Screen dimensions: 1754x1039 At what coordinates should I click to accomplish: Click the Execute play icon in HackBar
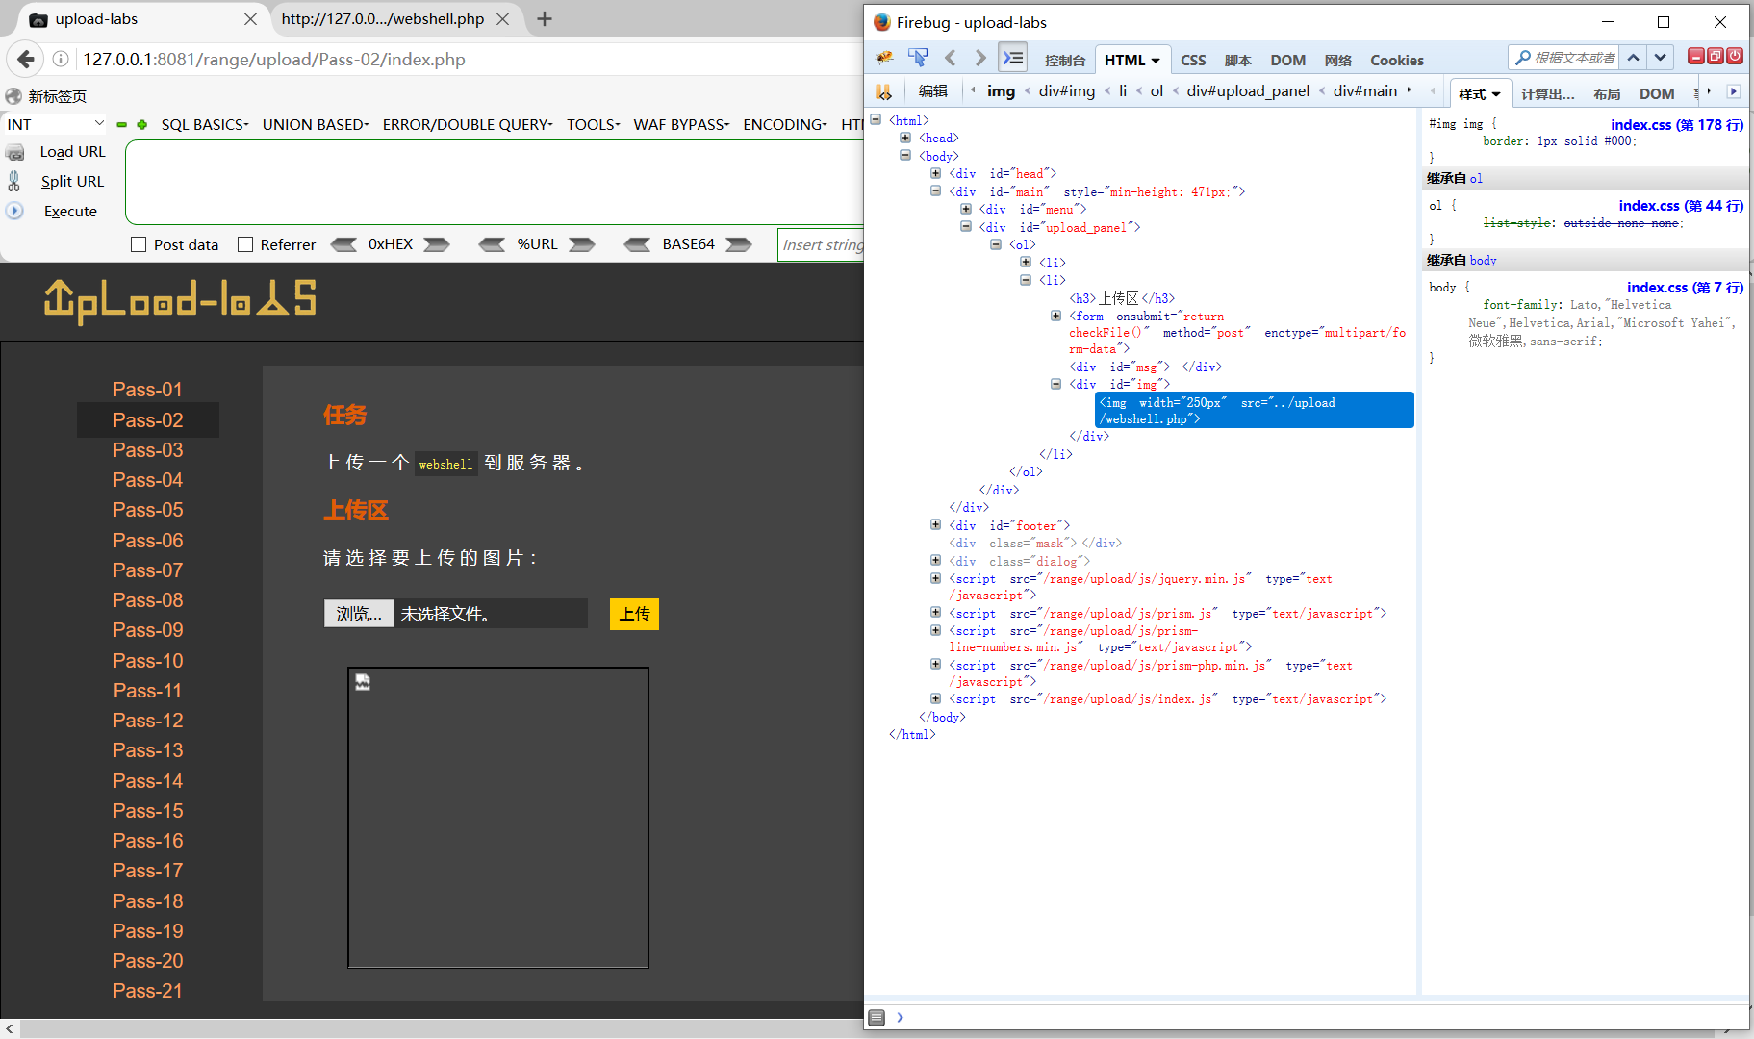[x=14, y=211]
